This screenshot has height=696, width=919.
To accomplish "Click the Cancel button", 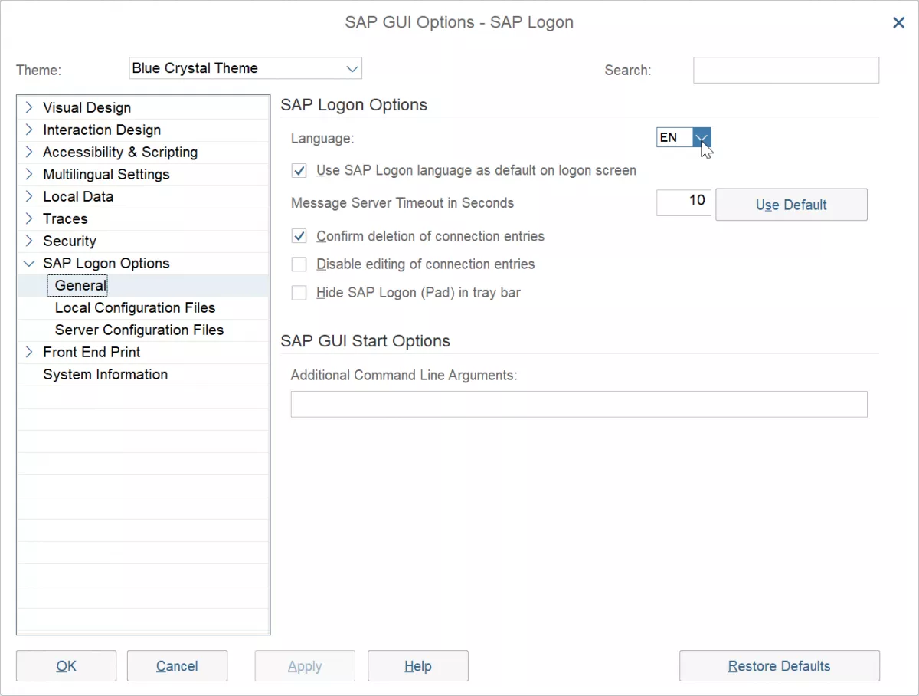I will (x=177, y=666).
